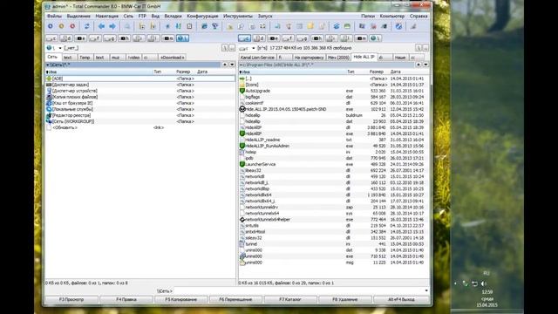Select drive e in right panel drive bar

[274, 38]
